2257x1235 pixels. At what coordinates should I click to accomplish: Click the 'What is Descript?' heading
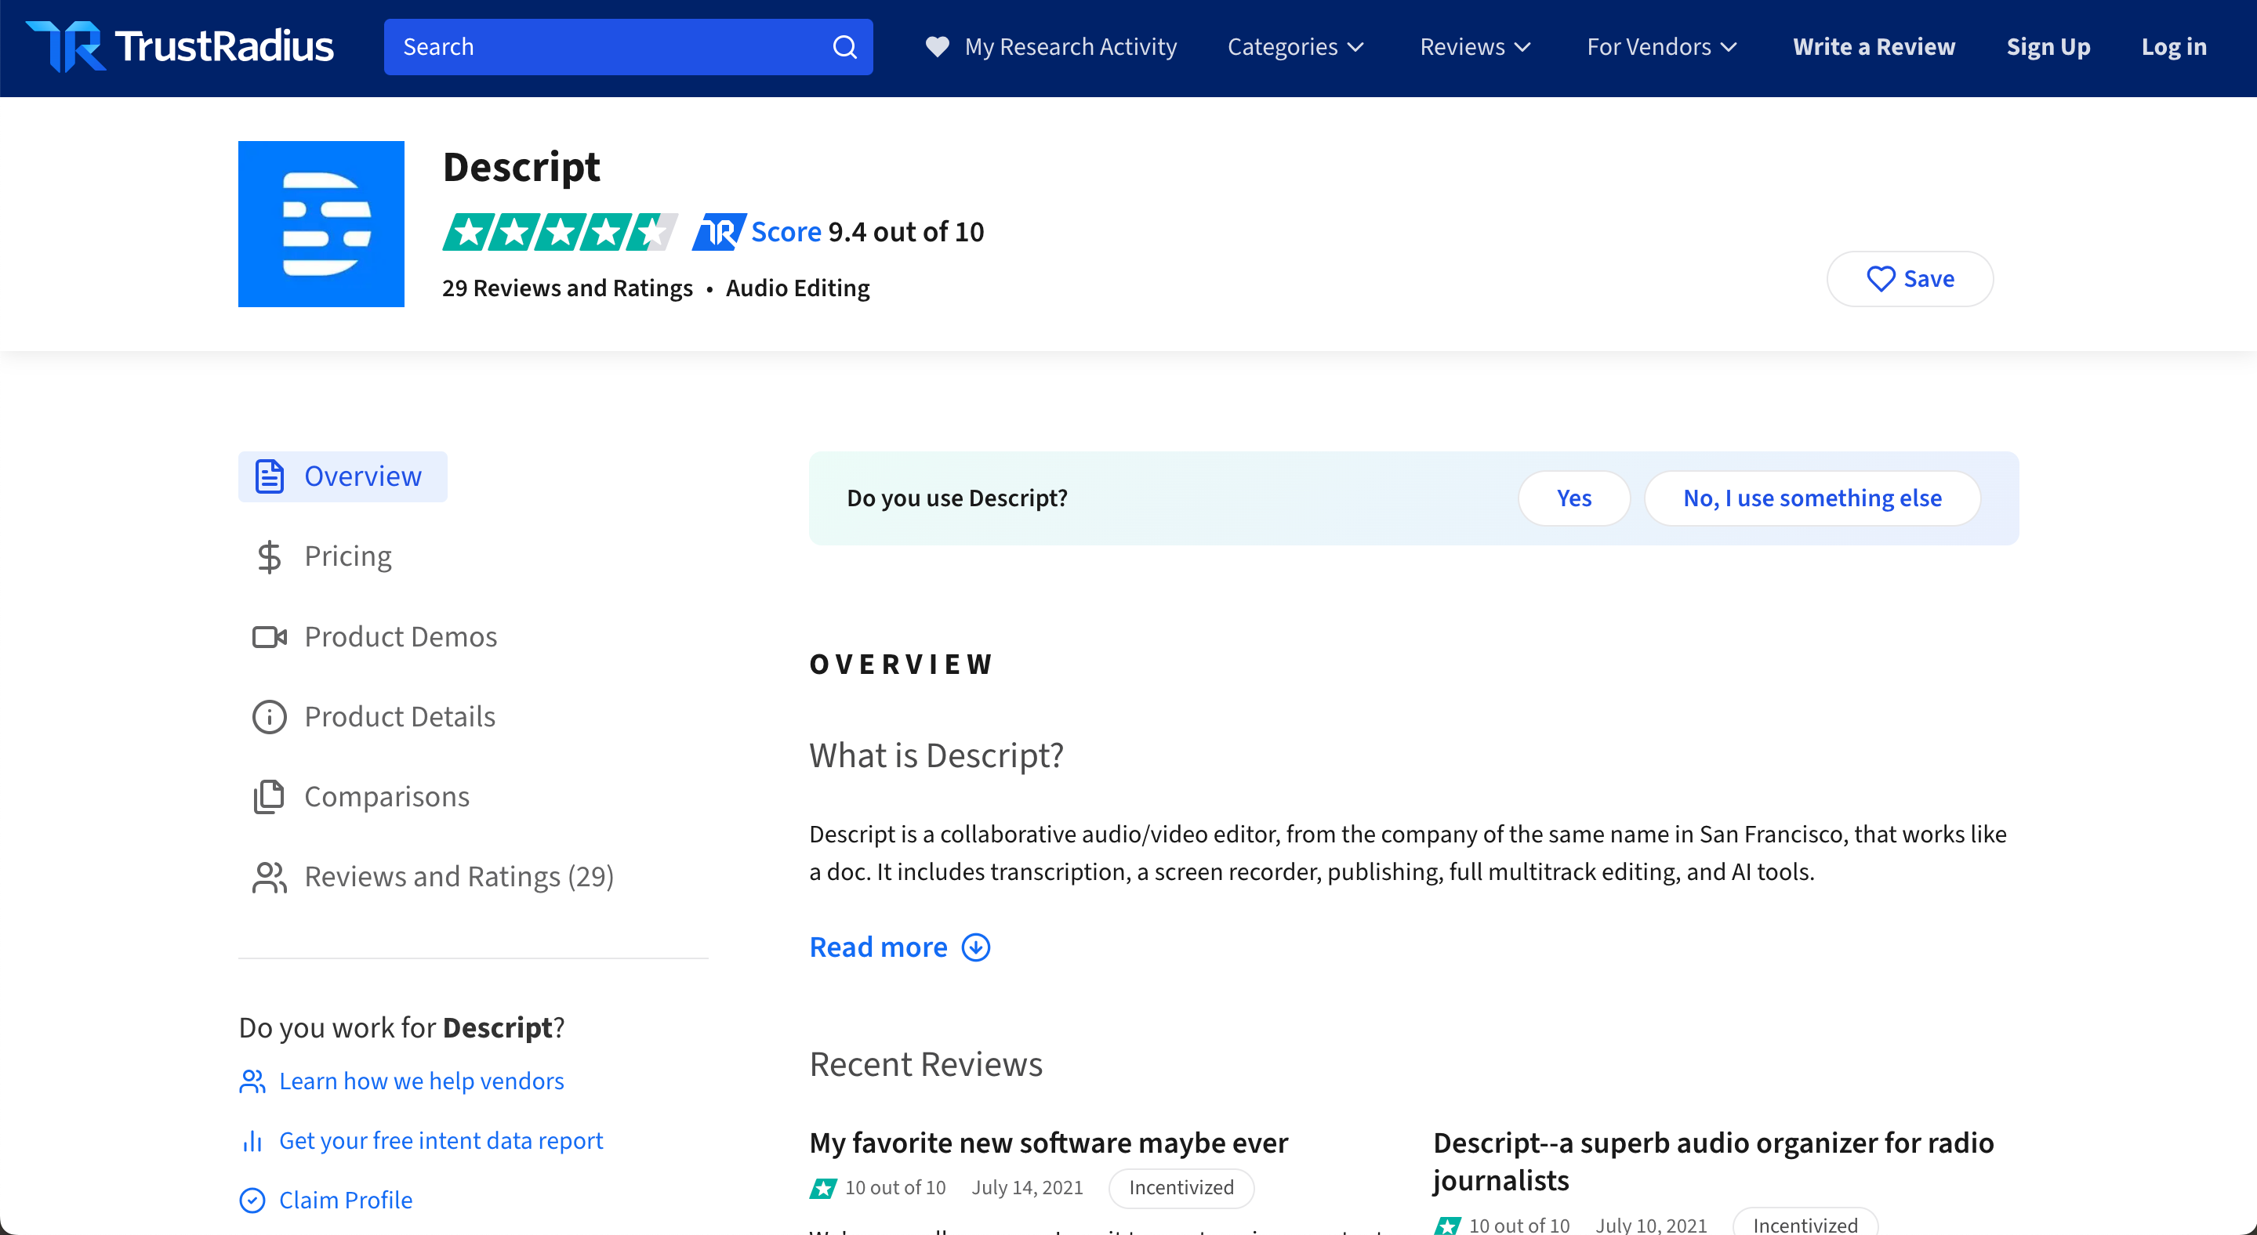point(936,756)
